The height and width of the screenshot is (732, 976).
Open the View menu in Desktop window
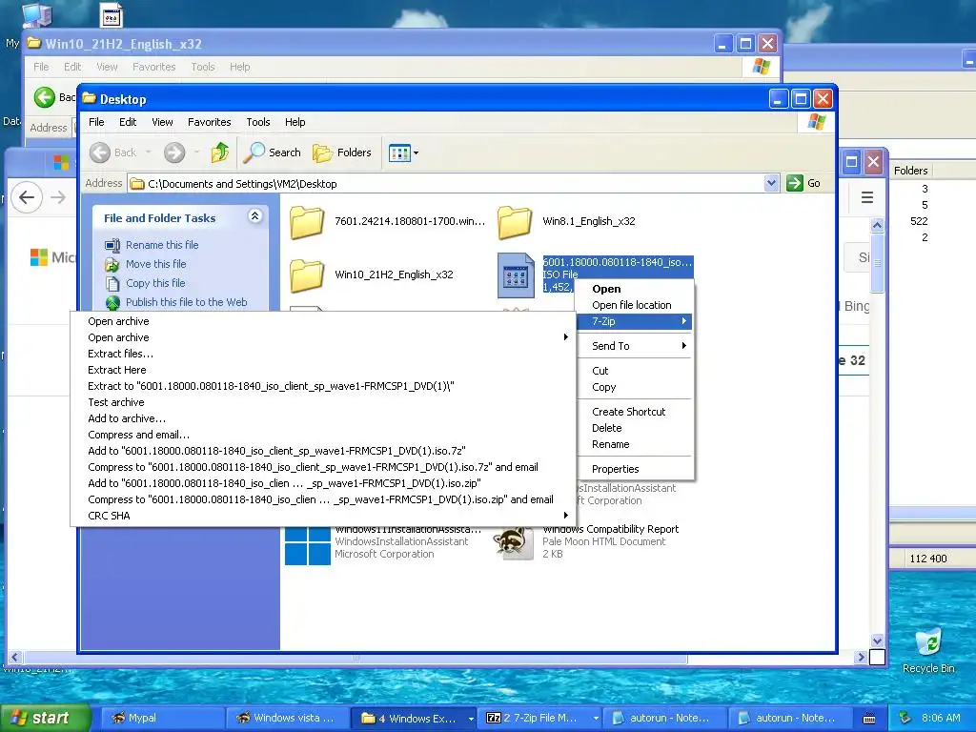(162, 122)
